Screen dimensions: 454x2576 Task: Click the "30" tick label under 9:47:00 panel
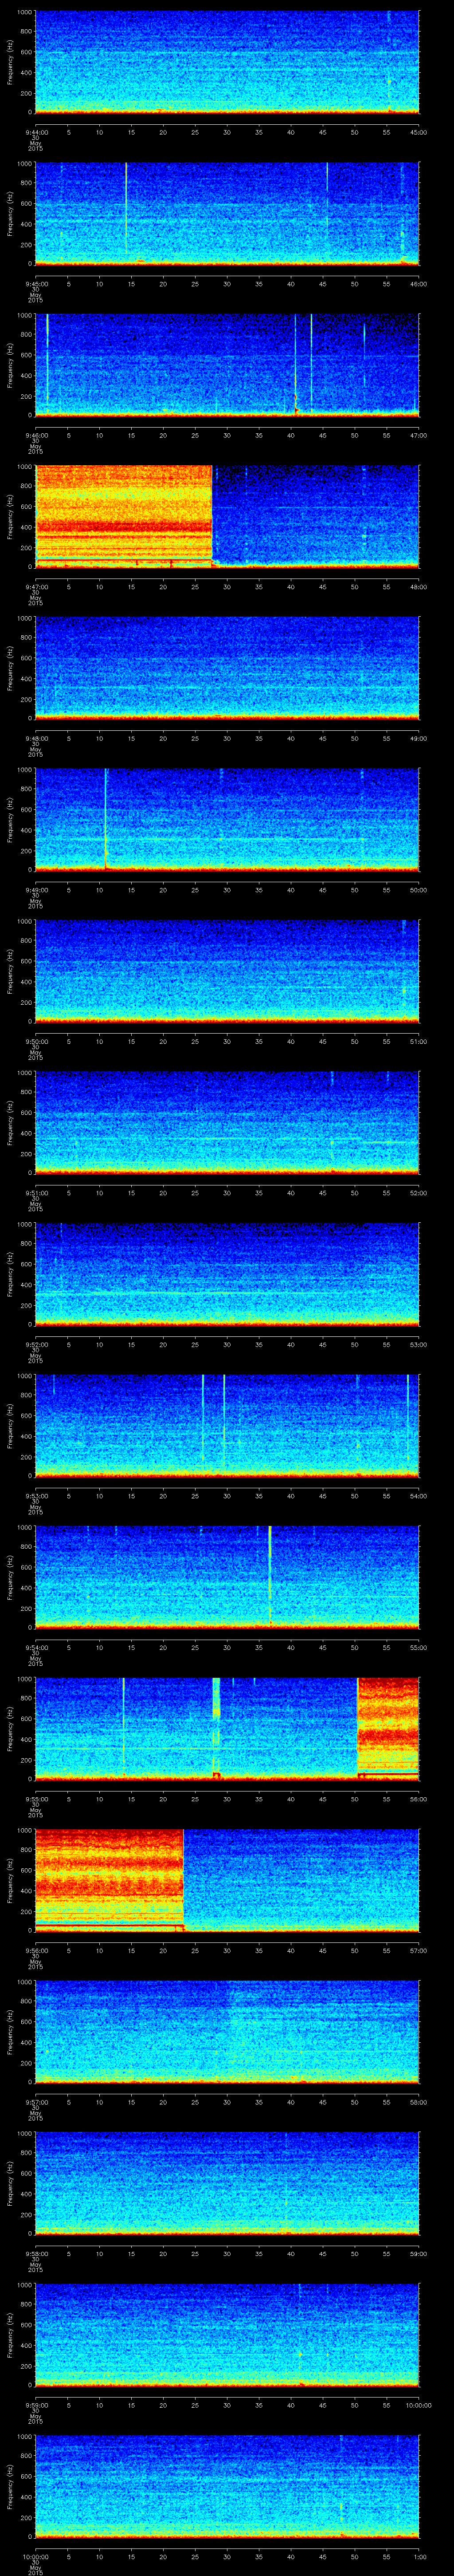point(227,587)
